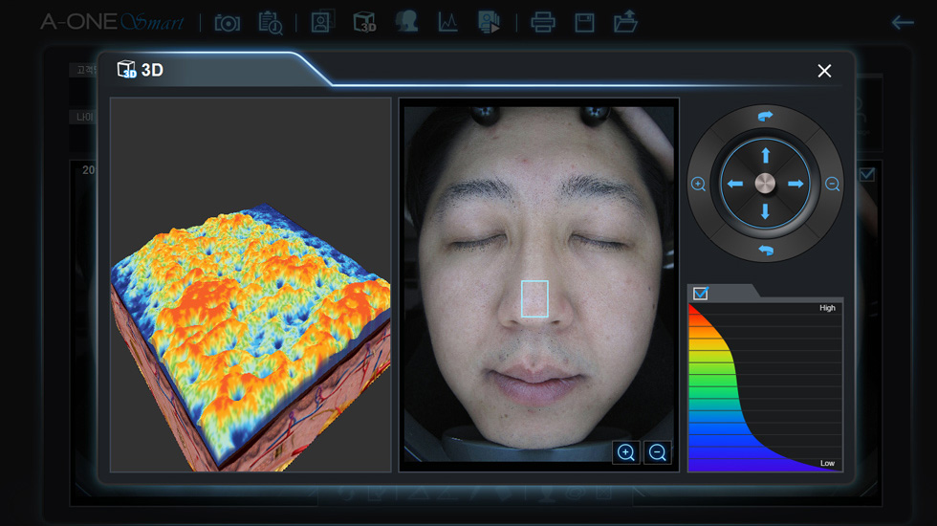Click the back arrow at top right
Viewport: 937px width, 526px height.
(x=902, y=22)
